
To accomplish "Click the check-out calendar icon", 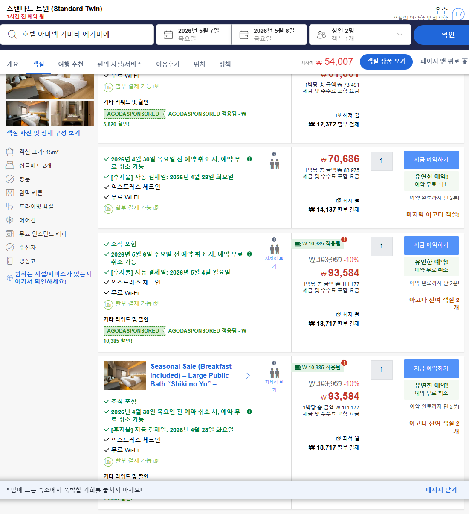I will 244,35.
